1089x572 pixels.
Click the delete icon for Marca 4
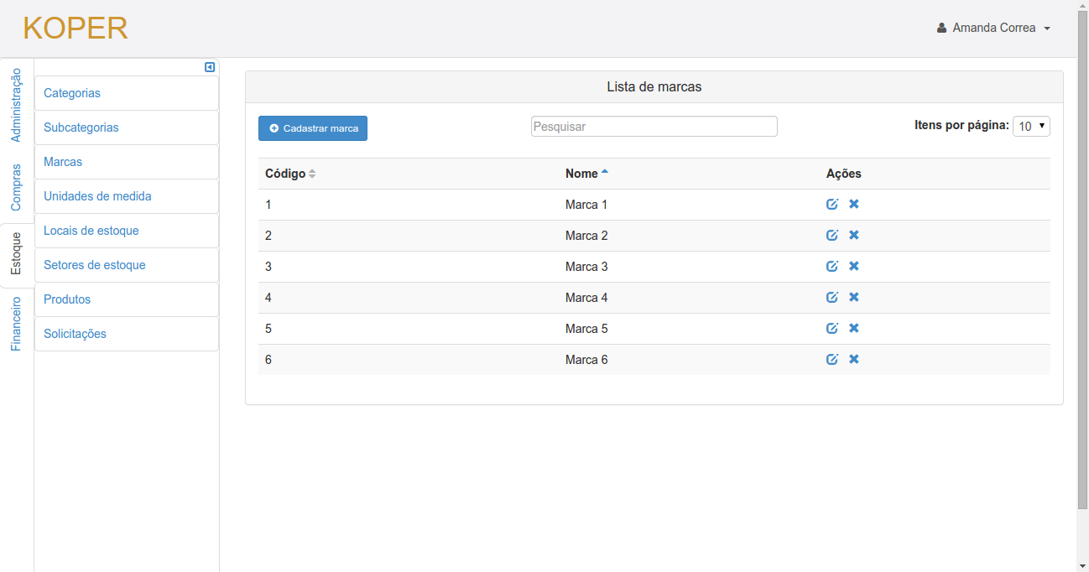coord(854,298)
